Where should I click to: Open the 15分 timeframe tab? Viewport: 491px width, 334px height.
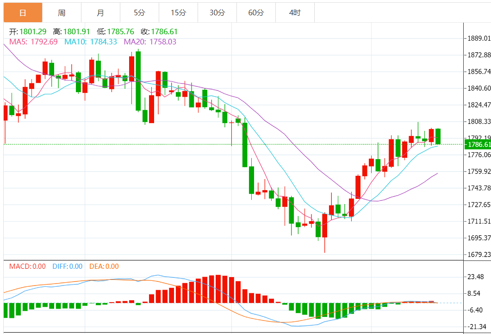(x=178, y=13)
